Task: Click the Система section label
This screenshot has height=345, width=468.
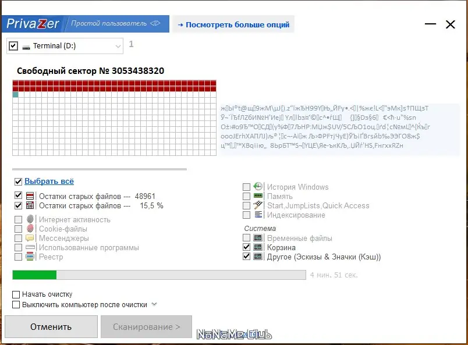Action: 260,229
